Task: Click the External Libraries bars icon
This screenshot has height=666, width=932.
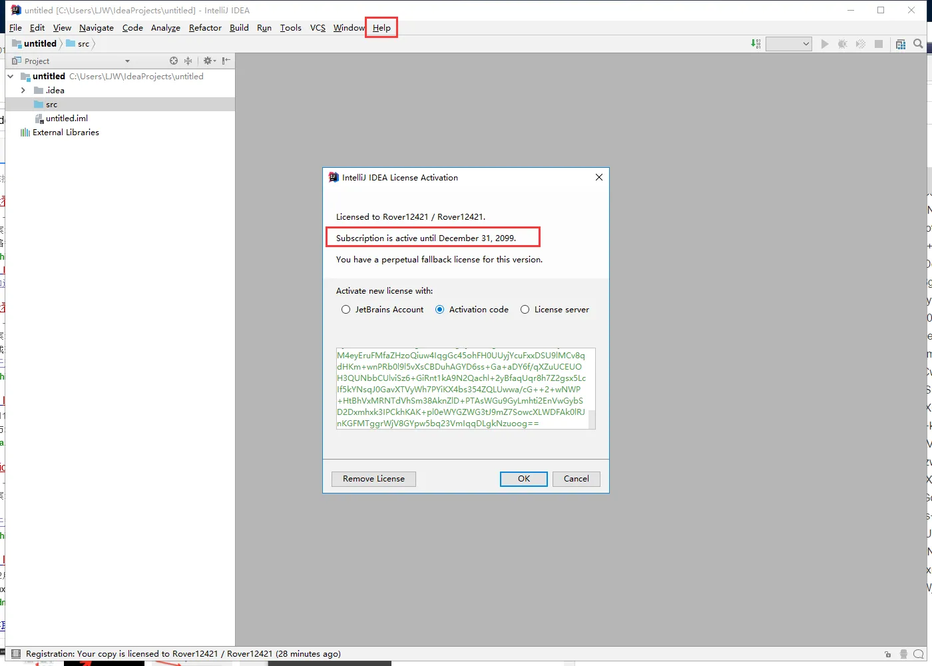Action: click(25, 133)
